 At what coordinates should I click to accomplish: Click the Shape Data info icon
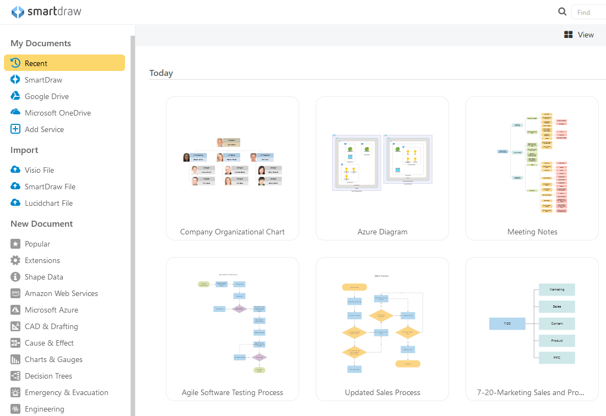coord(15,277)
